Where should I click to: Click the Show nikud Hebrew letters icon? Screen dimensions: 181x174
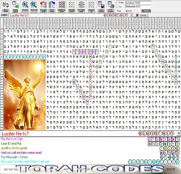[6, 5]
